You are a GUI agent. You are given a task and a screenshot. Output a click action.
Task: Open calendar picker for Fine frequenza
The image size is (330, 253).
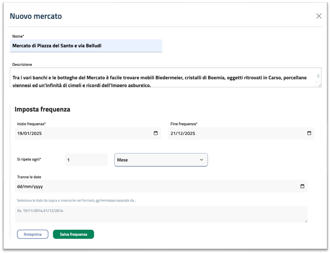pyautogui.click(x=309, y=133)
